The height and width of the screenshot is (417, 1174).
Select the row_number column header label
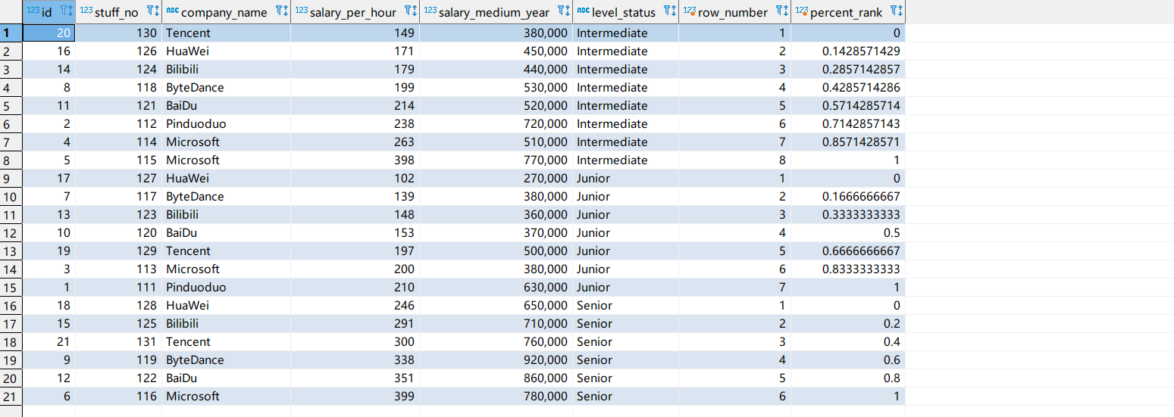pyautogui.click(x=733, y=11)
